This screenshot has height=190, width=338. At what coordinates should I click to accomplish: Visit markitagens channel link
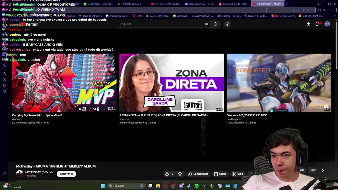(233, 119)
